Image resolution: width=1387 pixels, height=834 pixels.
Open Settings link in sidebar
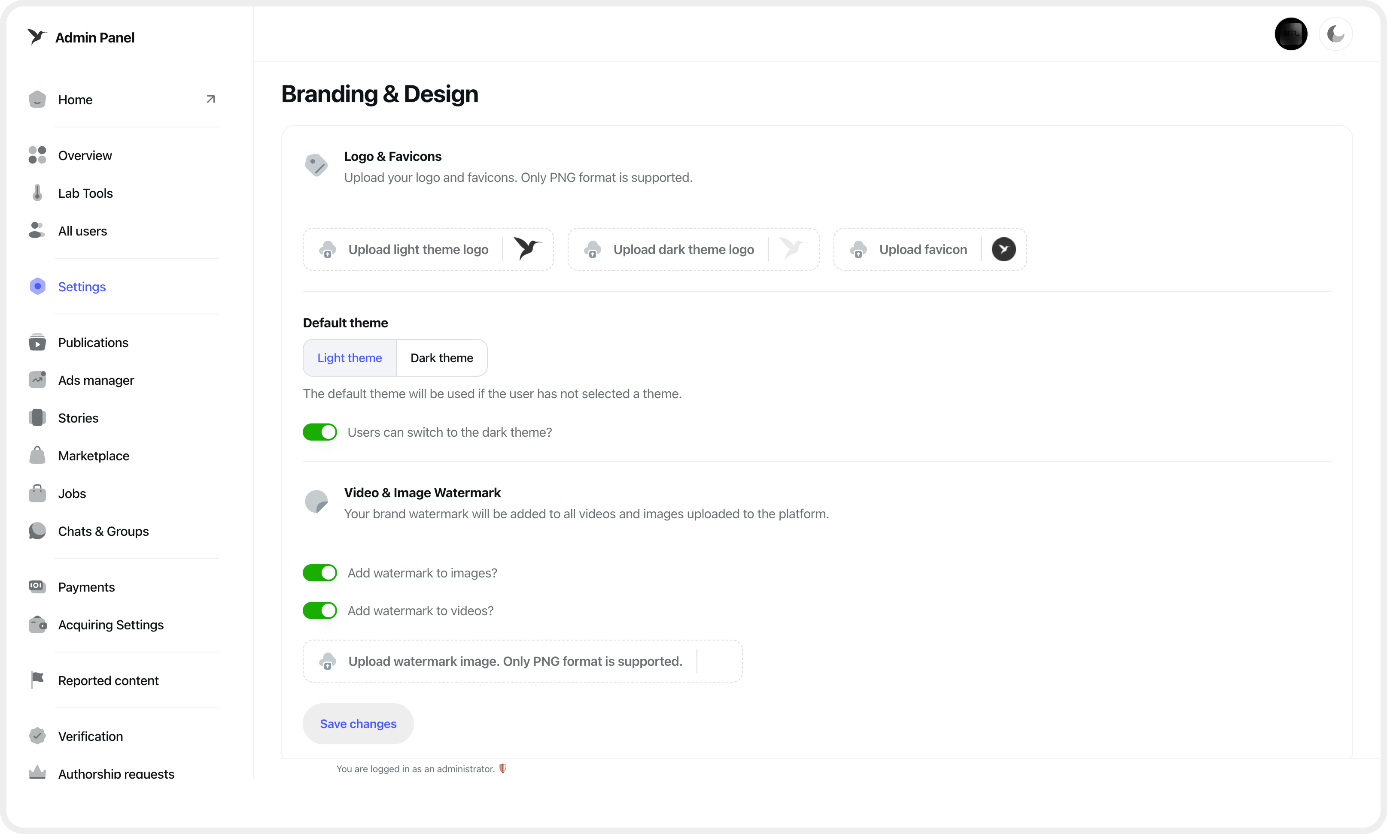tap(82, 287)
